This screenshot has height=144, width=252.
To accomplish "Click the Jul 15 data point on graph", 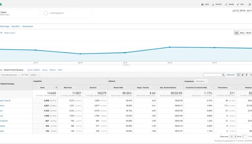I will [x=125, y=53].
